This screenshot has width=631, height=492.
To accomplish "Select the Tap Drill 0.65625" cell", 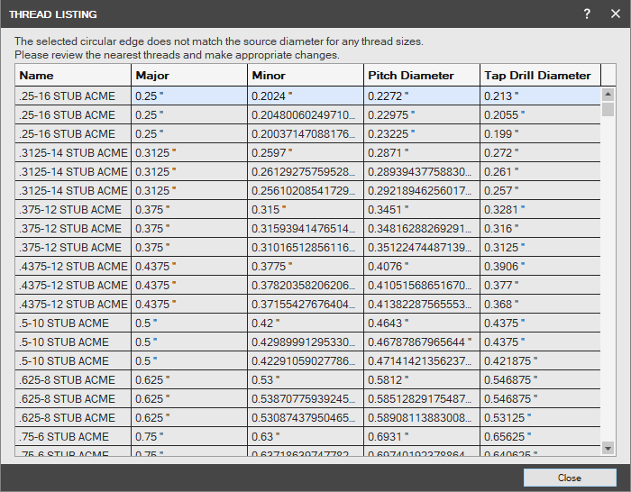I will (541, 436).
